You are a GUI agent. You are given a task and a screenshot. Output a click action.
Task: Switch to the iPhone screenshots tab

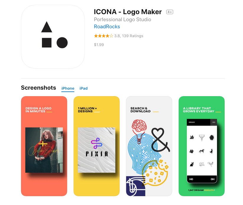[x=68, y=88]
